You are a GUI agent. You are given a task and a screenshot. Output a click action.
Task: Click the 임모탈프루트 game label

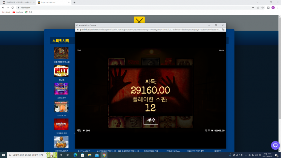tap(61, 133)
